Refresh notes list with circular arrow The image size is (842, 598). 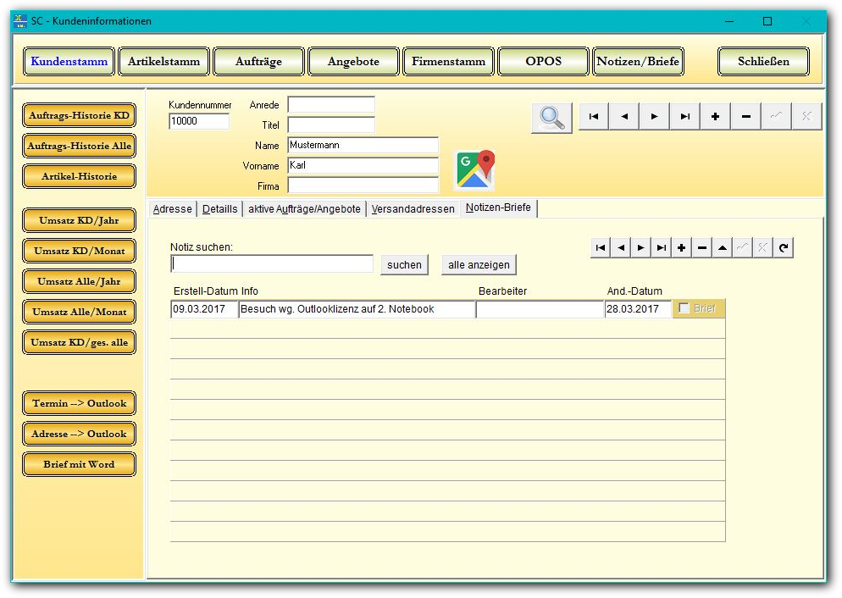click(784, 247)
